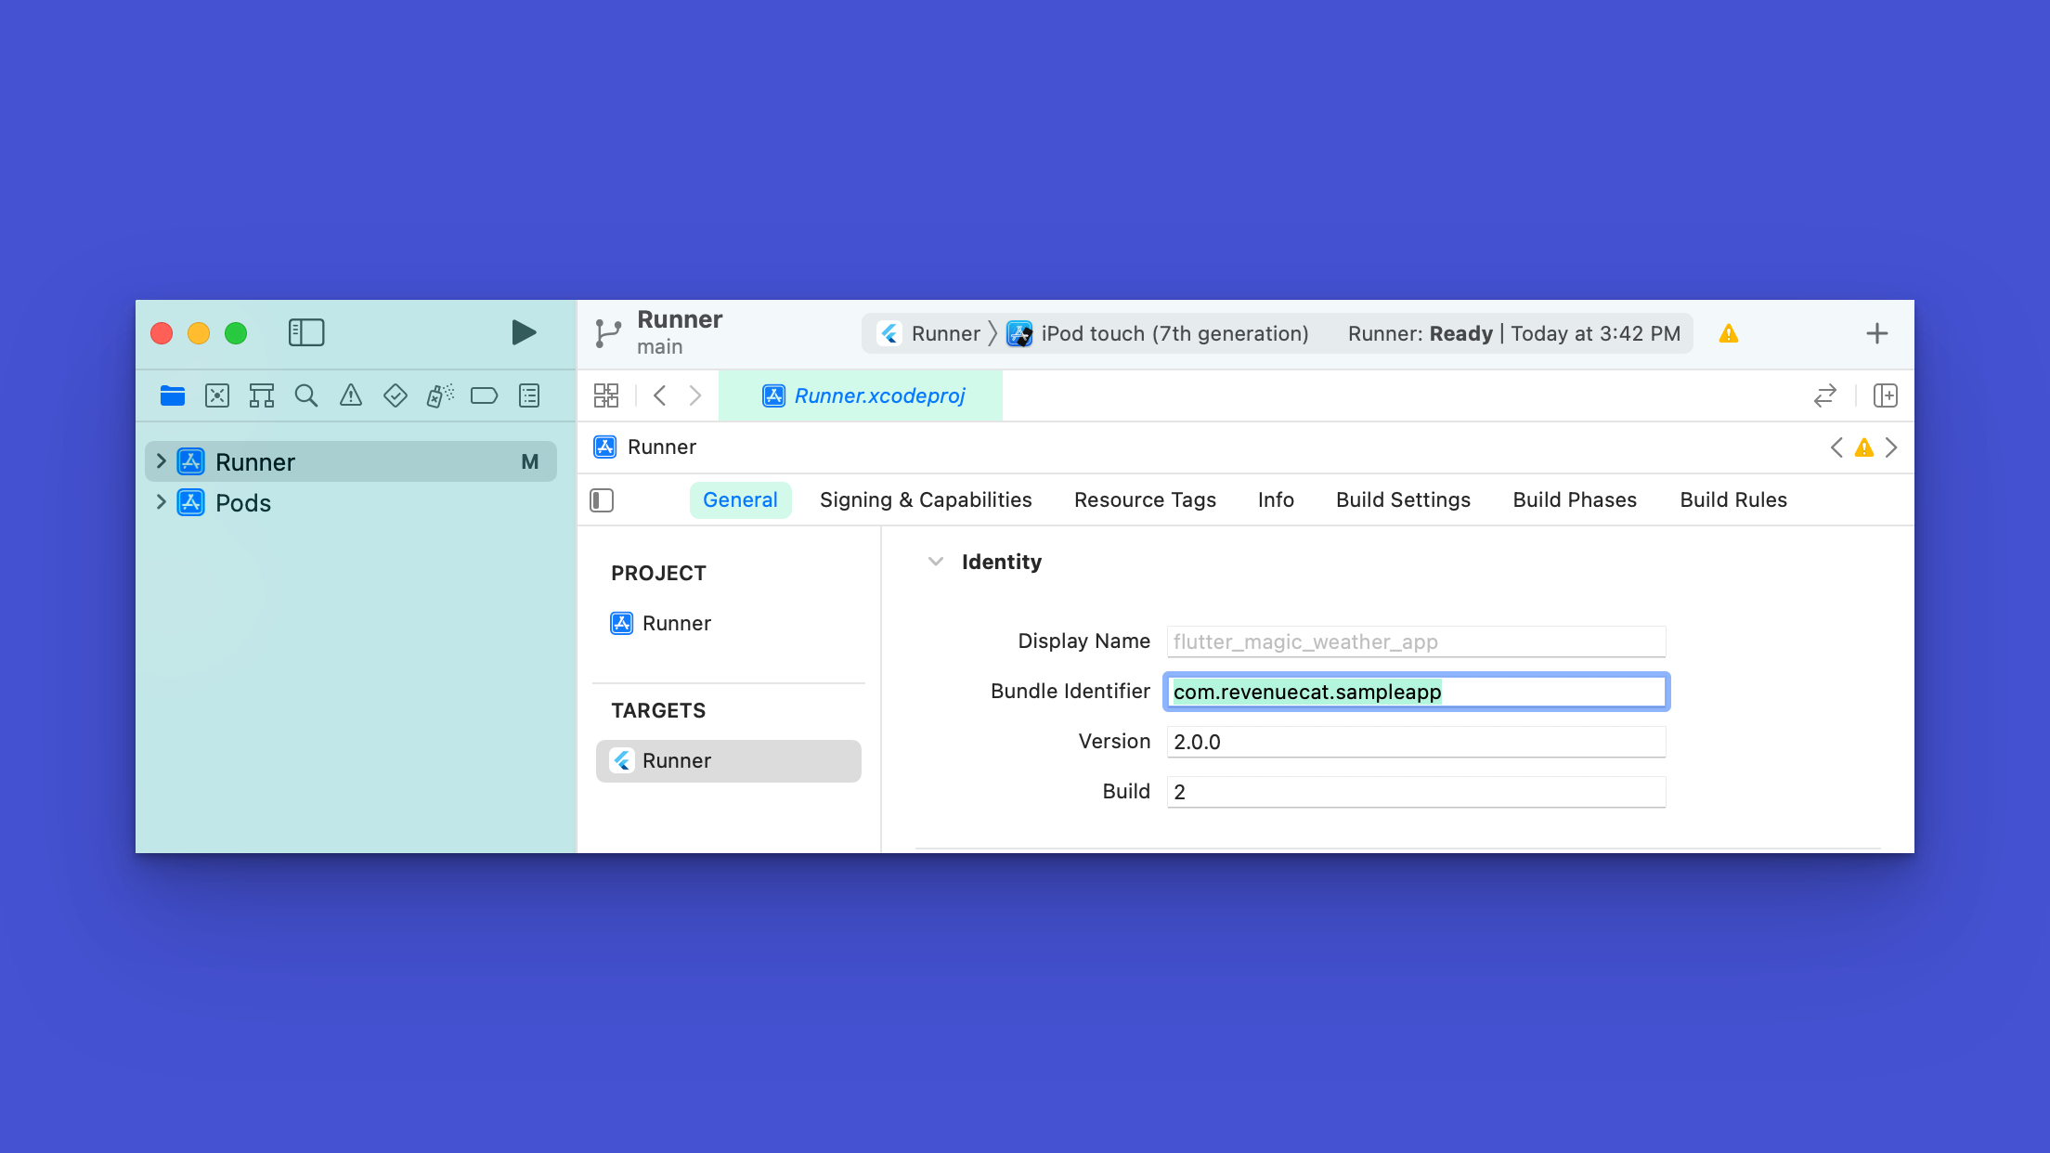
Task: Click the Display Name field
Action: (1416, 641)
